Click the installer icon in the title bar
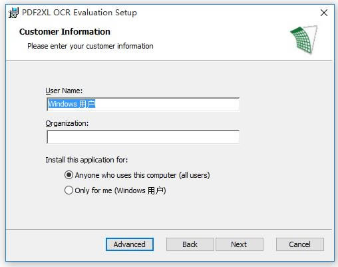Image resolution: width=338 pixels, height=267 pixels. point(13,13)
